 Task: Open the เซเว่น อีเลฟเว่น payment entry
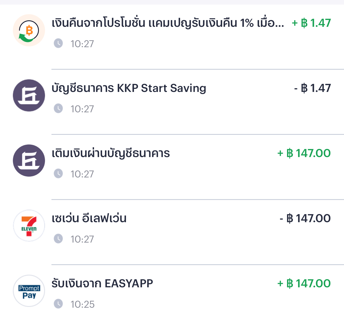pos(89,218)
